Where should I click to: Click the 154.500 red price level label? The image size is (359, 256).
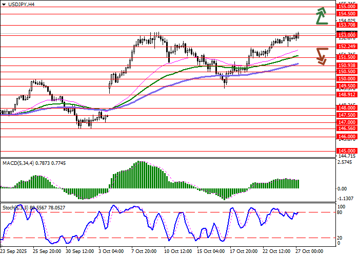coord(347,13)
